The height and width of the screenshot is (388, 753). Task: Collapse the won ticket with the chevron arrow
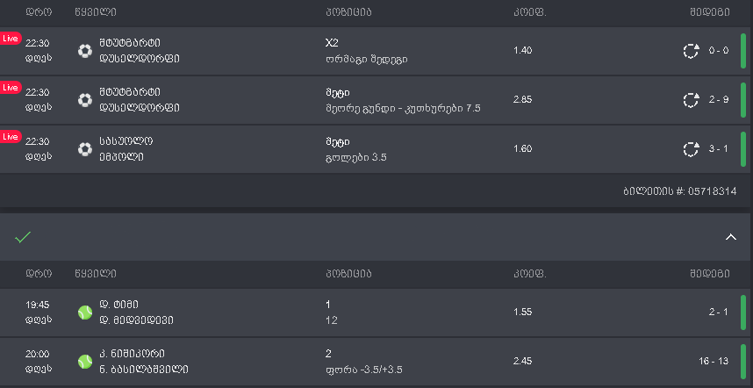pos(730,237)
